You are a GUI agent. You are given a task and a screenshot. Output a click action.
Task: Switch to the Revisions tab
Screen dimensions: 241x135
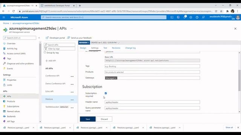tap(116, 48)
